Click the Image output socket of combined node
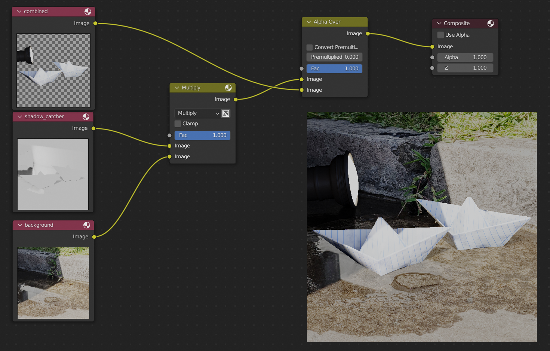Screen dimensions: 550x351 [x=96, y=23]
